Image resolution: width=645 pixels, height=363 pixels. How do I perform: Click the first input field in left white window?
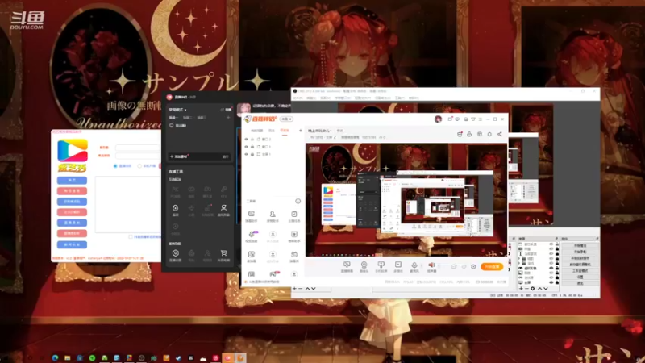[138, 148]
